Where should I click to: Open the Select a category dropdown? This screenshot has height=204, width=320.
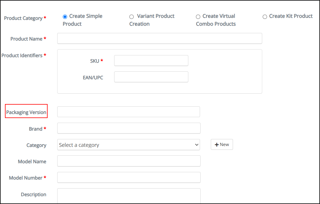click(128, 145)
